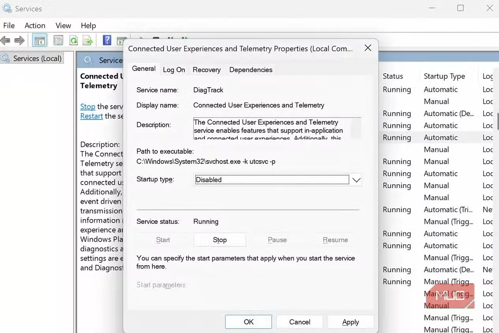Click the Services window icon in title bar

click(7, 8)
